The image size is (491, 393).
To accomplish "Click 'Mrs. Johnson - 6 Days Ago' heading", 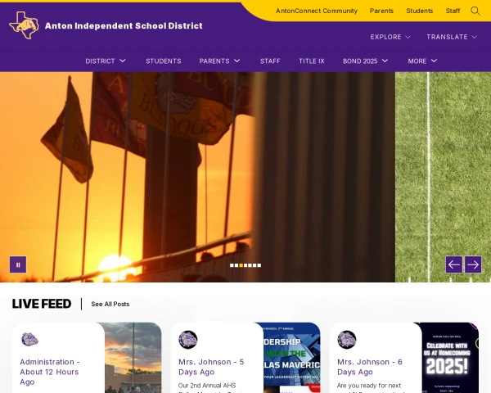I will click(x=370, y=367).
